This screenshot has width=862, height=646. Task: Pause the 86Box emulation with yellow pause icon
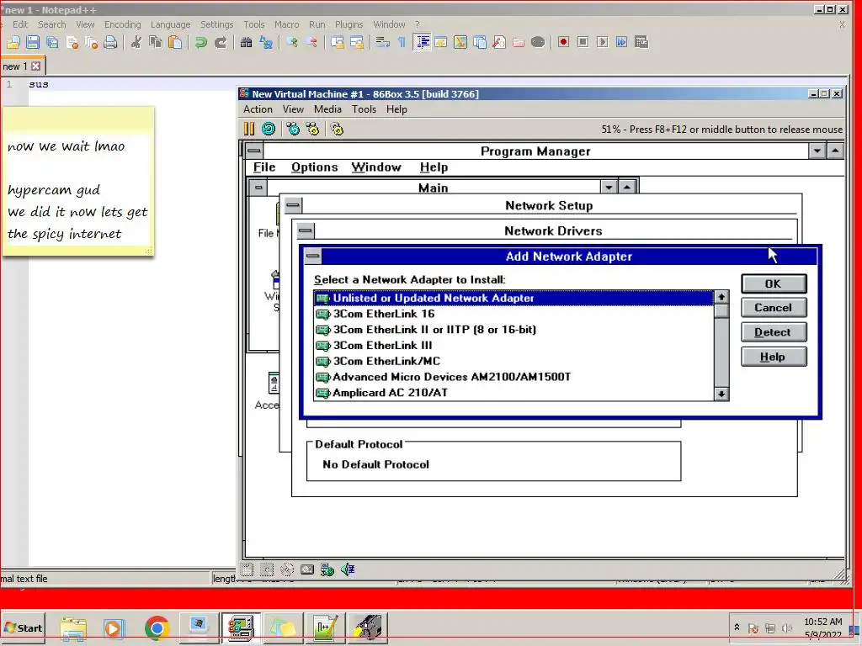click(249, 129)
